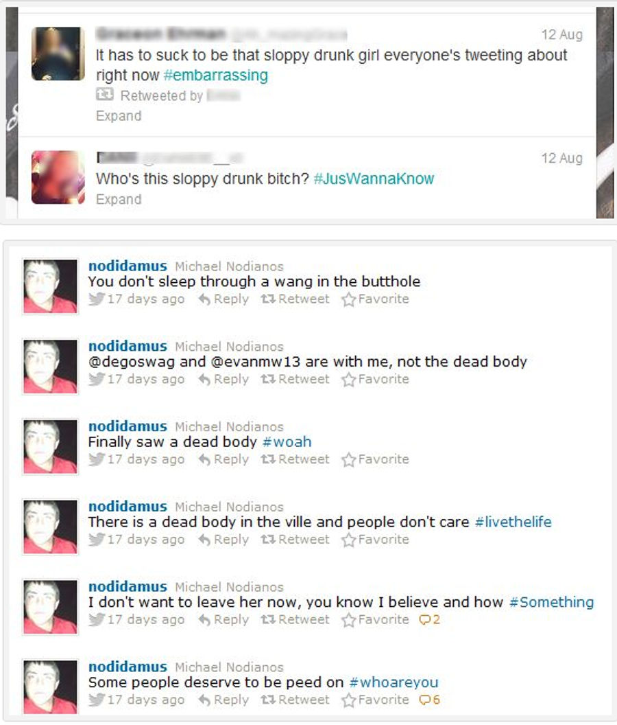Open the 2 replies speech bubble

pyautogui.click(x=429, y=619)
